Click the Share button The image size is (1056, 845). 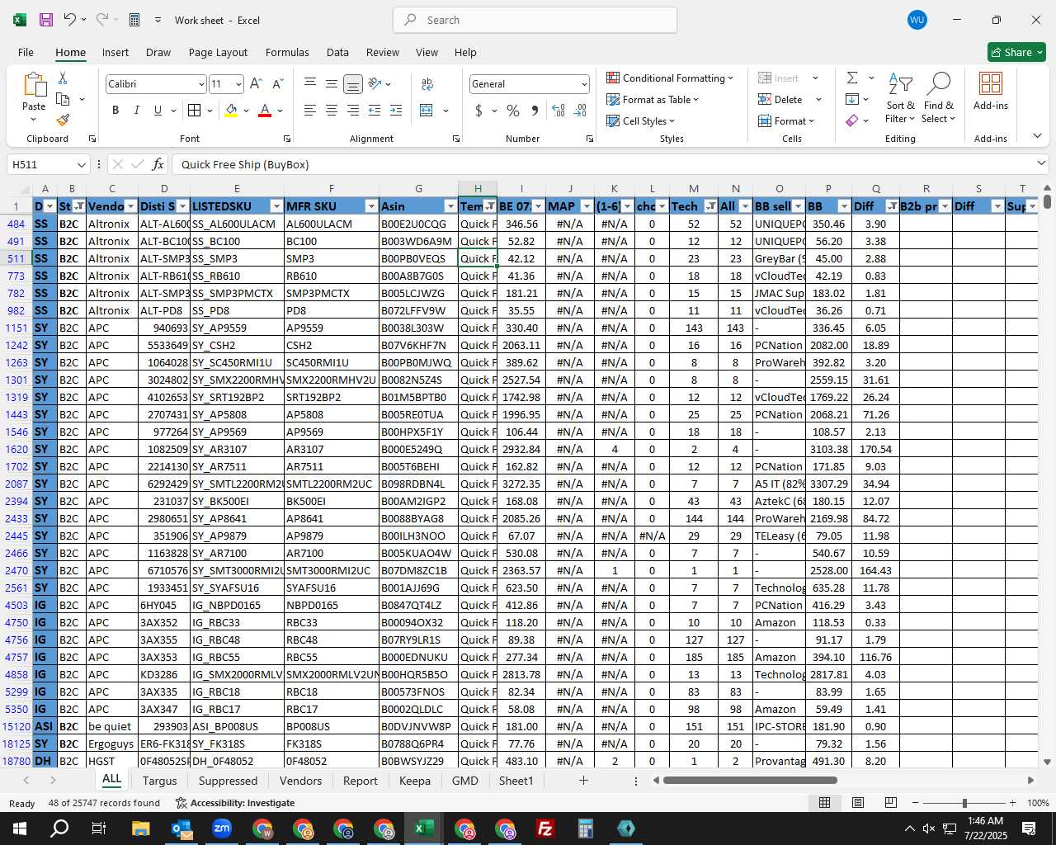(x=1016, y=52)
